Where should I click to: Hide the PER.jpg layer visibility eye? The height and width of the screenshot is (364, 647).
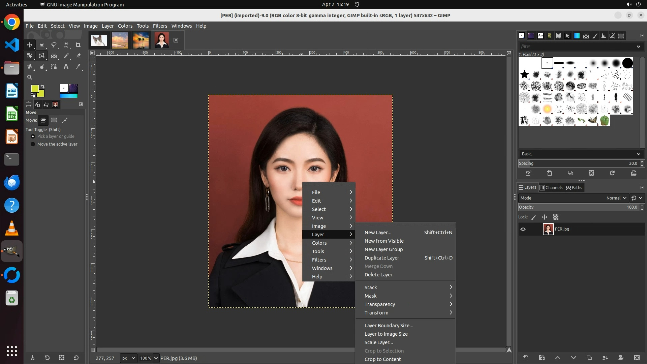tap(523, 229)
